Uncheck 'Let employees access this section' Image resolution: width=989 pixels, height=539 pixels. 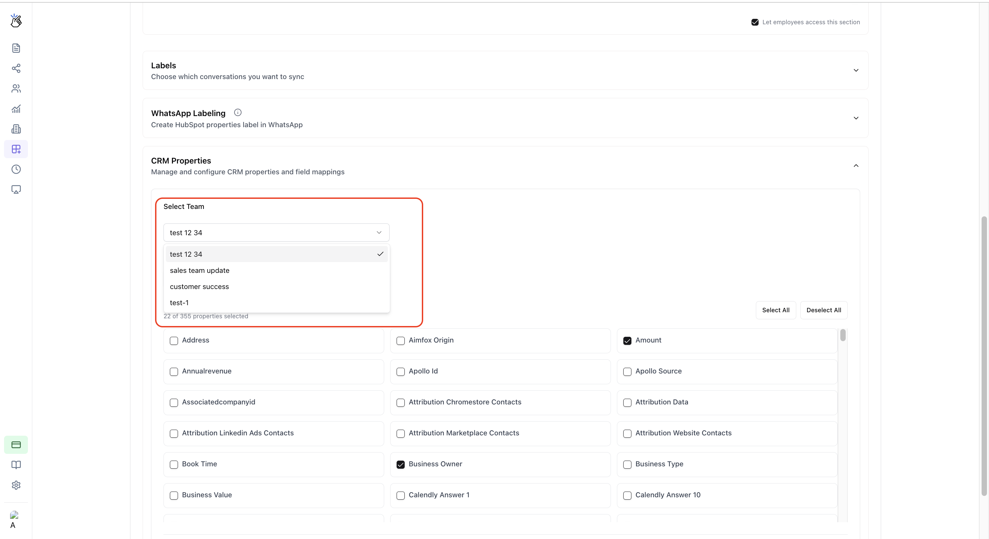[x=755, y=22]
